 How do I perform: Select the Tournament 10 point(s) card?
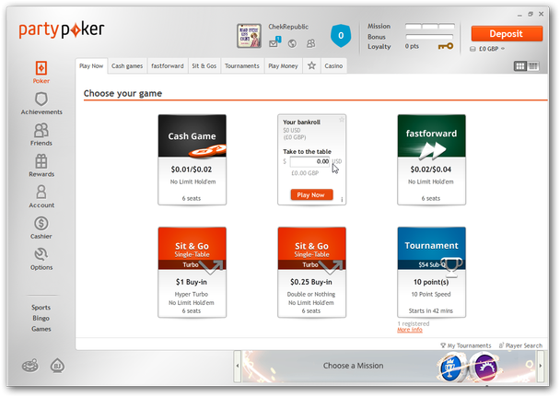pyautogui.click(x=431, y=272)
